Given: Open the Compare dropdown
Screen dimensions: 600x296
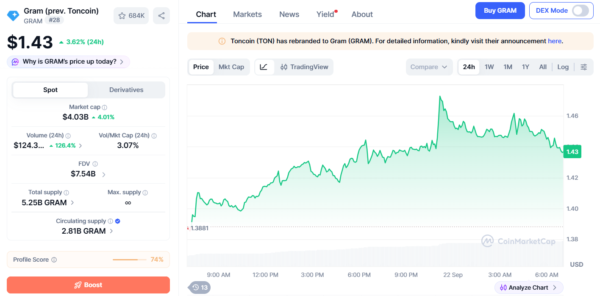Looking at the screenshot, I should click(429, 67).
